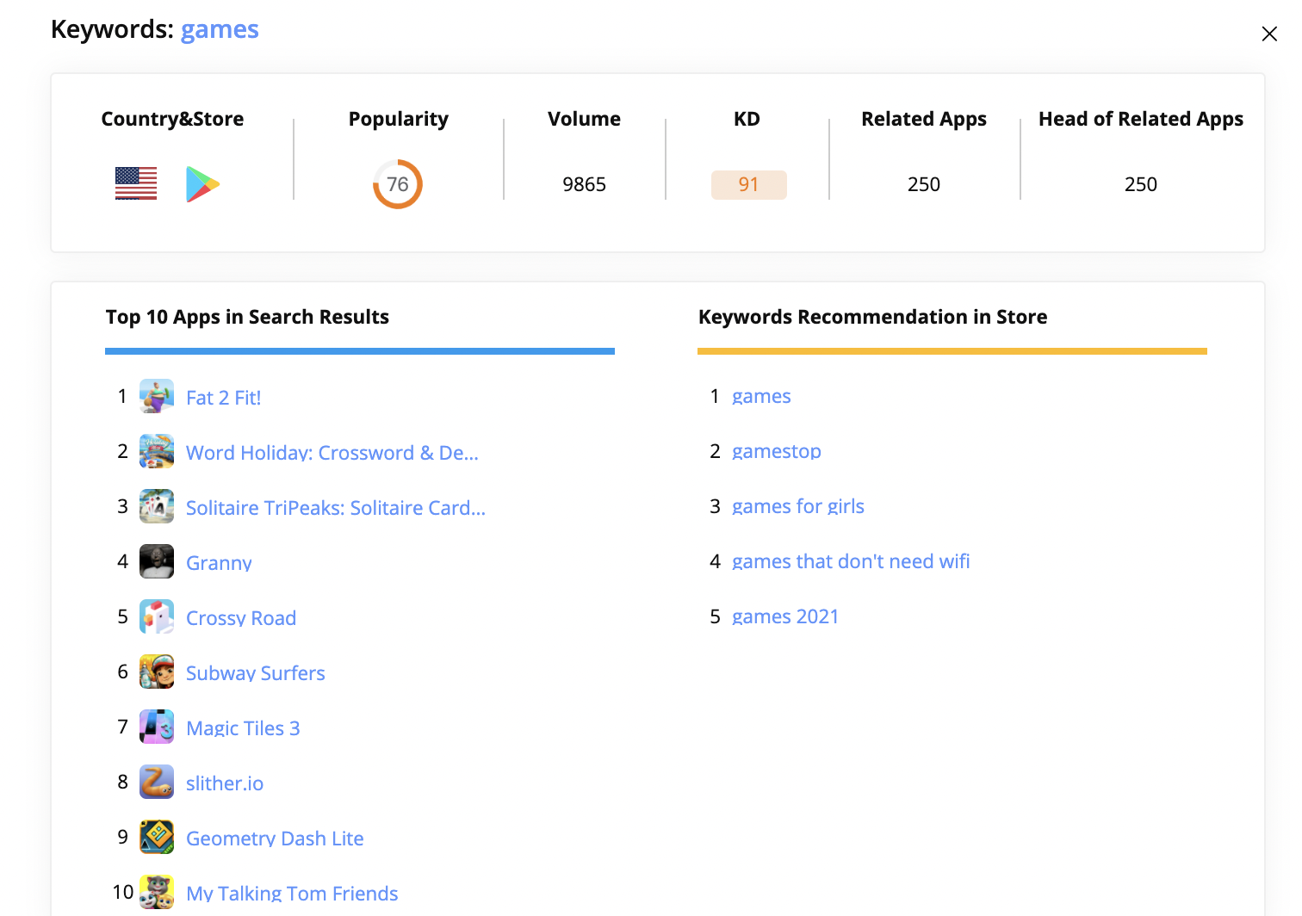Click the Head of Related Apps label
The height and width of the screenshot is (916, 1302).
tap(1141, 119)
